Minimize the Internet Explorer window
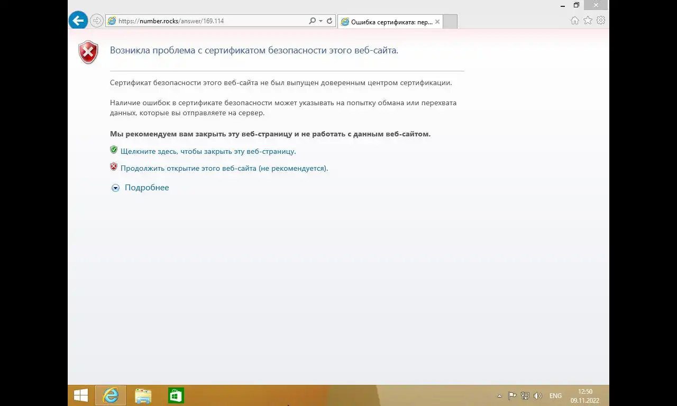The height and width of the screenshot is (406, 677). point(563,5)
